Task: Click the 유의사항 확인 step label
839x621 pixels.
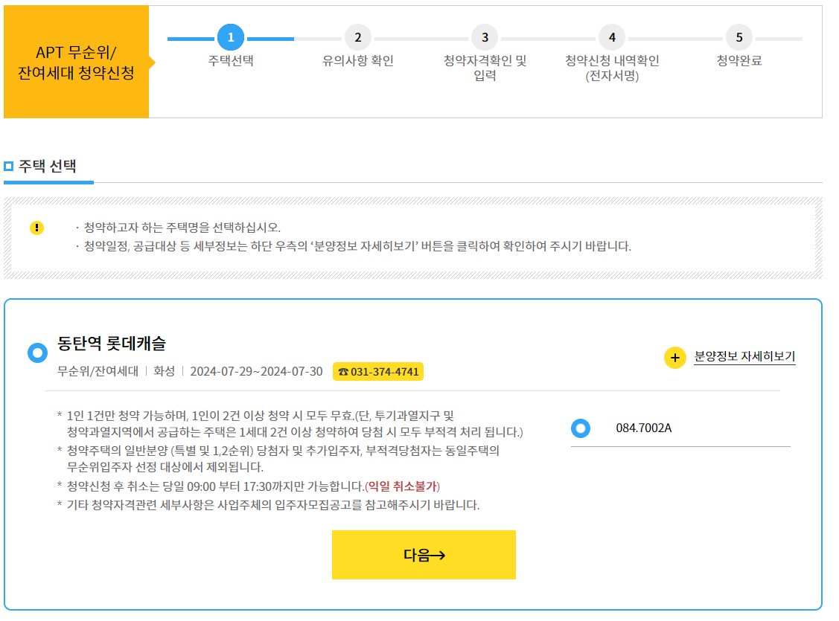Action: 358,60
